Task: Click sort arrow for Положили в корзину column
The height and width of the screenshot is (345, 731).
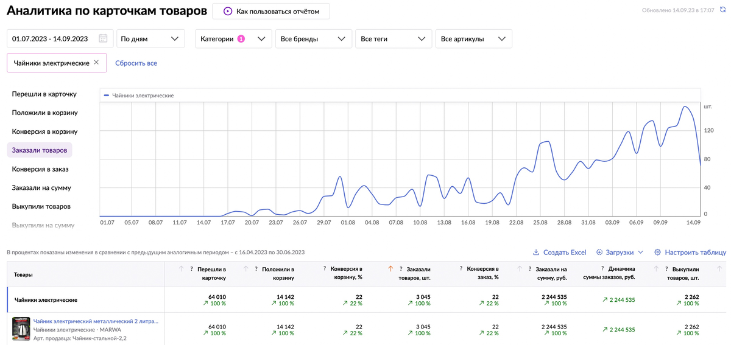Action: tap(246, 268)
